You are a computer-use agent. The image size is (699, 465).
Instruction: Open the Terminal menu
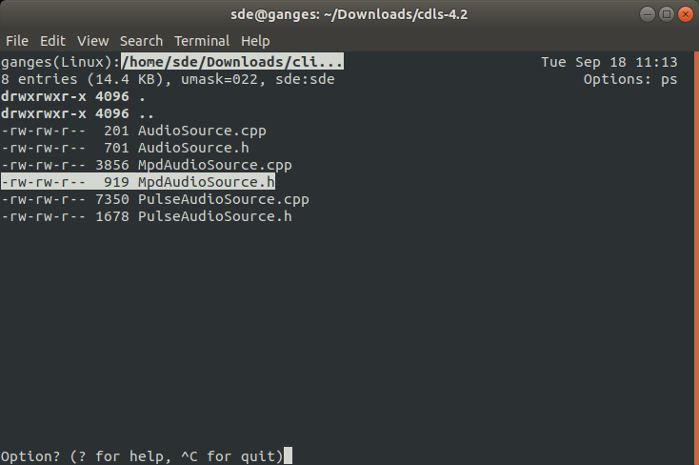point(202,41)
